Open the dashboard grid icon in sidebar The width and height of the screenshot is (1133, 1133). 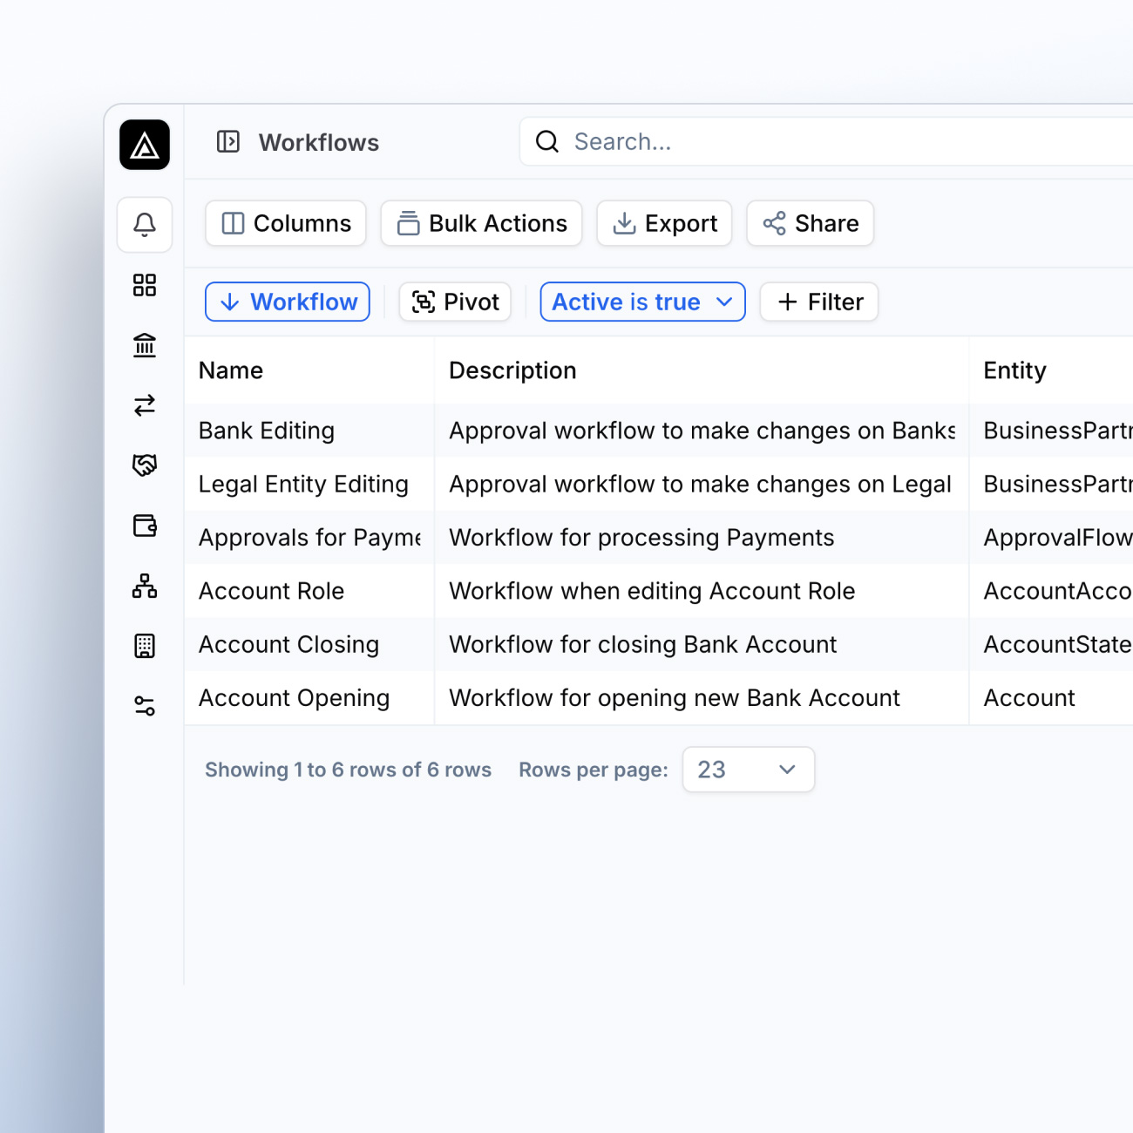(145, 285)
